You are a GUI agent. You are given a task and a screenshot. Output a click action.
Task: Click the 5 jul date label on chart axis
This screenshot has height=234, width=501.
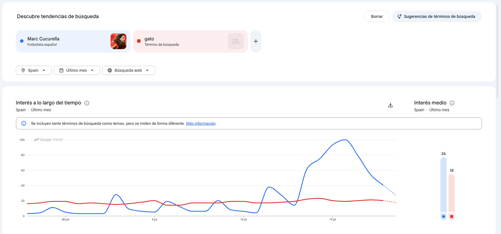click(x=154, y=220)
